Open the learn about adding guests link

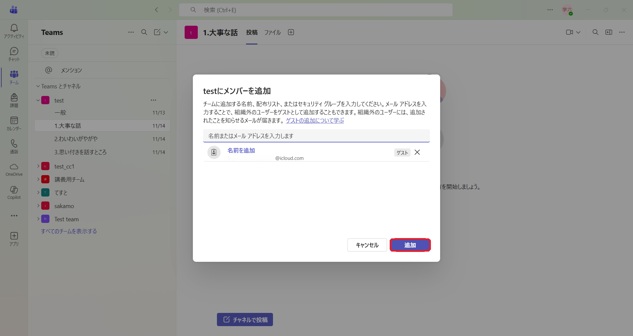[x=315, y=121]
